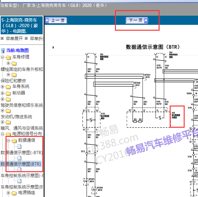
Task: Select 电源和信号分布 tree label
Action: coord(27,134)
